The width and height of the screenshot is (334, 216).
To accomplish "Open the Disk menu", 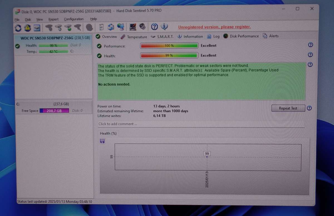I will (28, 19).
